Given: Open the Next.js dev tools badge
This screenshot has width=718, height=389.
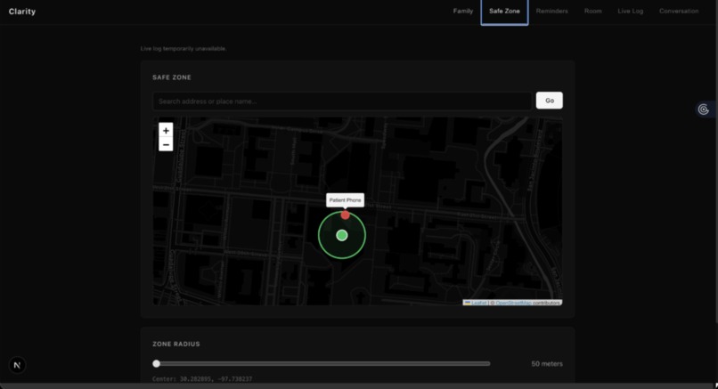Looking at the screenshot, I should pyautogui.click(x=17, y=365).
